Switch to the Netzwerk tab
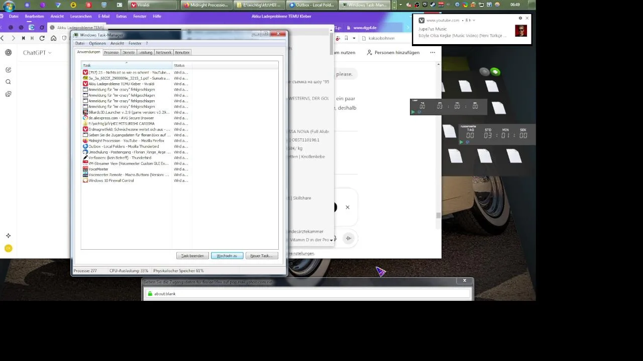The image size is (643, 361). click(x=164, y=52)
